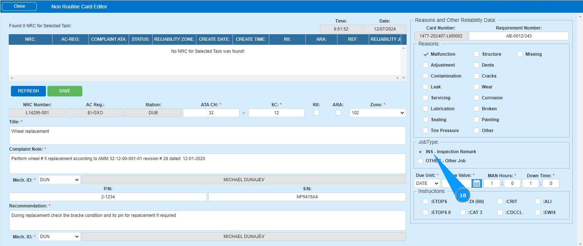Open the Zone dropdown showing 102
583x246 pixels.
coord(377,113)
